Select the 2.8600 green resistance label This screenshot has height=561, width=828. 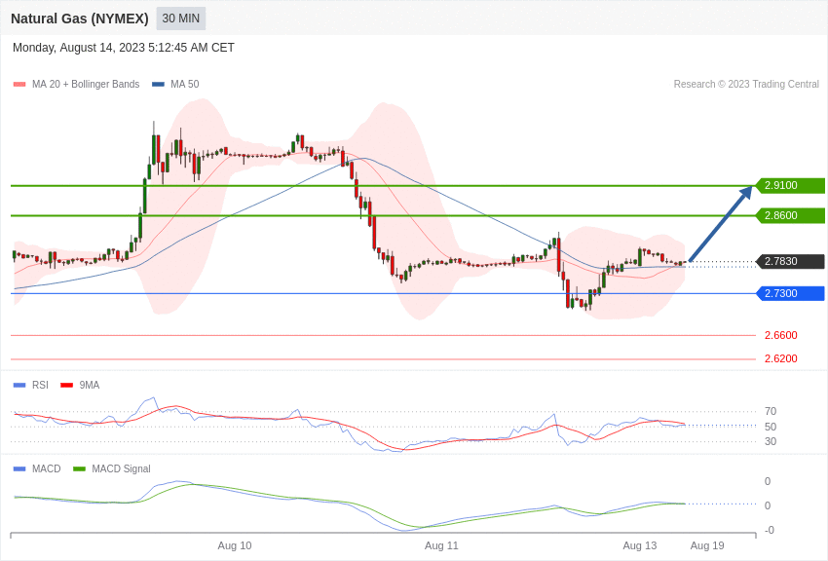790,215
